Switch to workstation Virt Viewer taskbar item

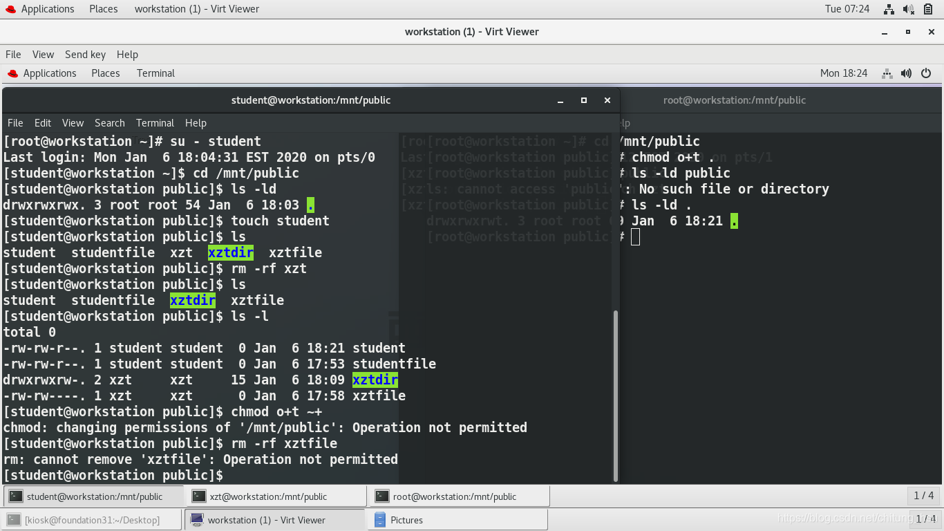[x=275, y=520]
